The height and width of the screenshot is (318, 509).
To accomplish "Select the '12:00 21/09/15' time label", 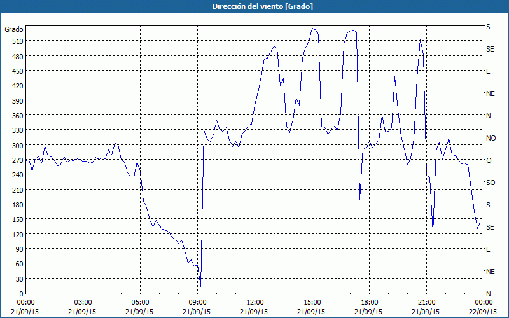I will tap(254, 307).
